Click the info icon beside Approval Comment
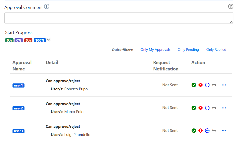Viewport: 239px width, 148px height. [47, 7]
